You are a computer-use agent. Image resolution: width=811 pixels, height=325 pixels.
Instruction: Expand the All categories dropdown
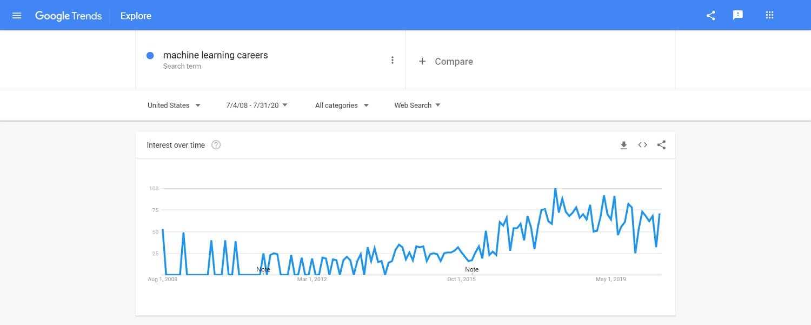[342, 105]
